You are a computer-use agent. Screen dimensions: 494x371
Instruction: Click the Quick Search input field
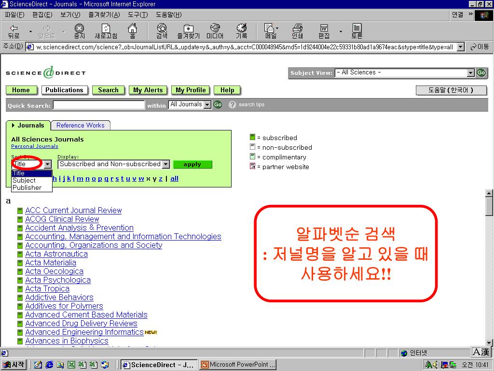(x=98, y=105)
